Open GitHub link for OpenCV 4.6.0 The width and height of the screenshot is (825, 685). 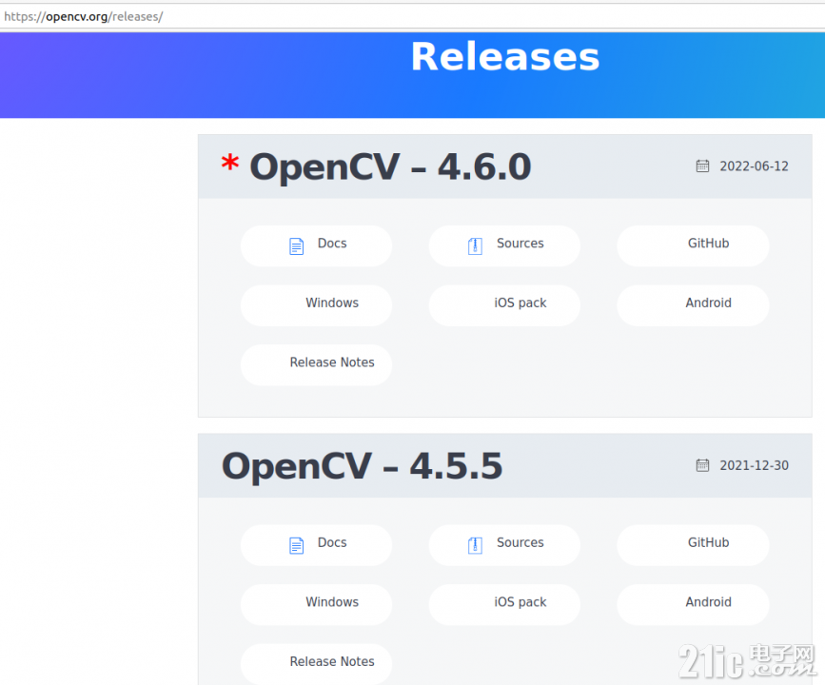point(693,245)
